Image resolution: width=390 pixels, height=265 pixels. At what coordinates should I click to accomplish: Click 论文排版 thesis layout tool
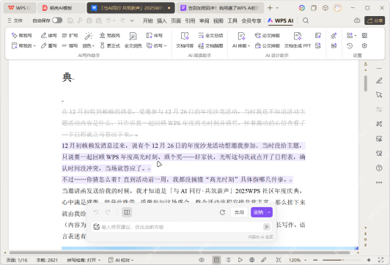pos(268,36)
